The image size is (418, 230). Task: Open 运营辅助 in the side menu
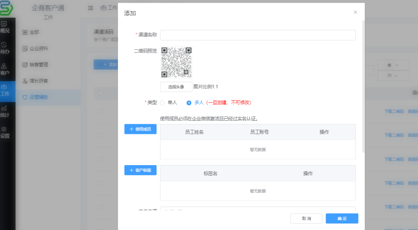point(48,97)
